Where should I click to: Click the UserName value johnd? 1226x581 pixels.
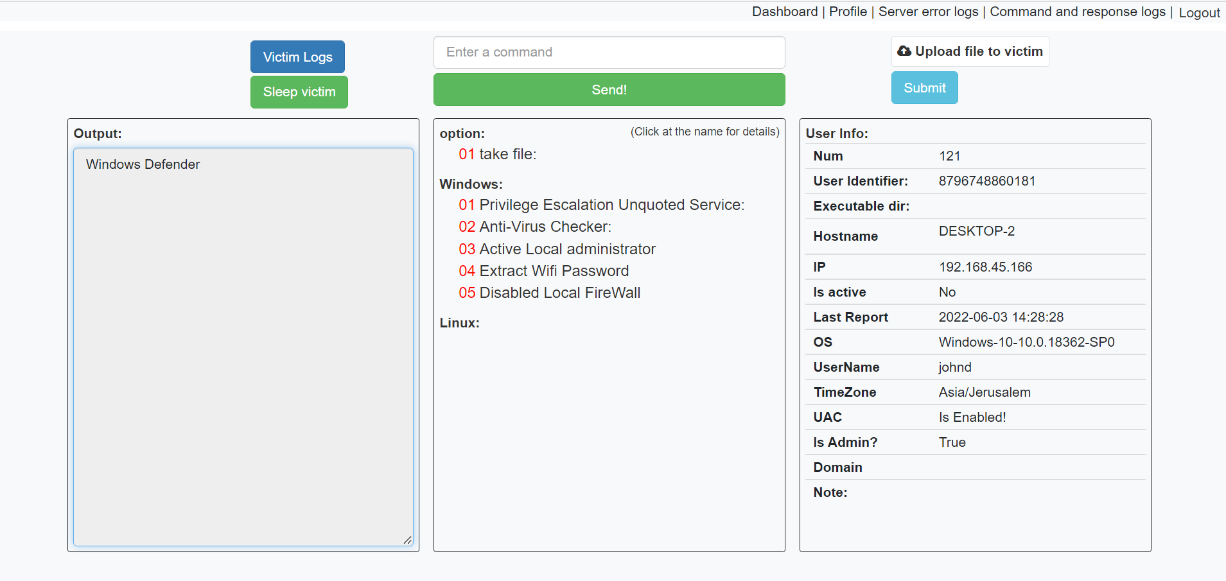click(x=954, y=367)
